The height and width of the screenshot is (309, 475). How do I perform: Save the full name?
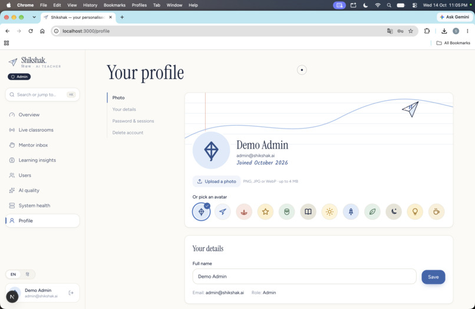(433, 277)
